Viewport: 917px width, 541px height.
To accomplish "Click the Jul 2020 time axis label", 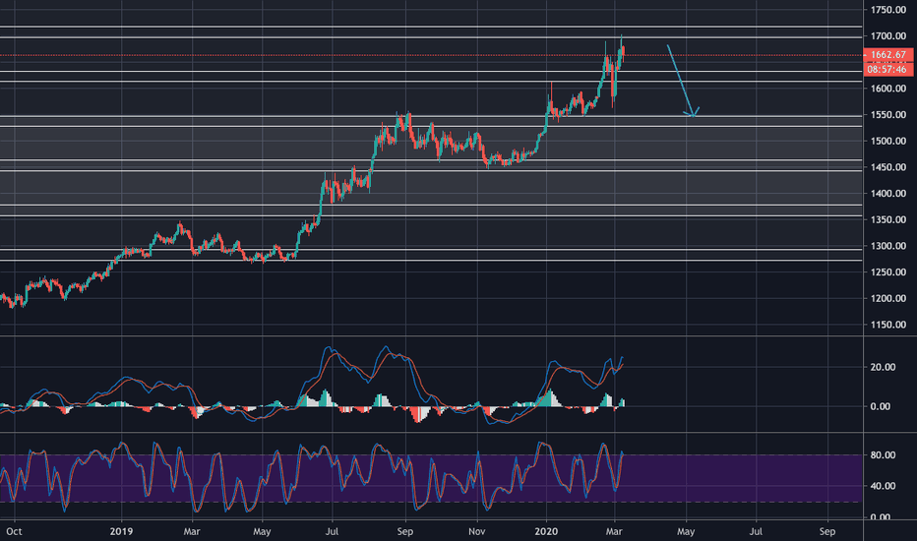I will (x=756, y=531).
